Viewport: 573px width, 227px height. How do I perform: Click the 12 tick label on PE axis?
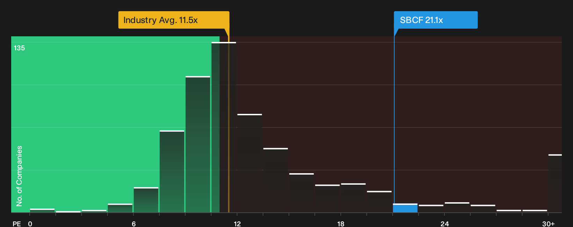(237, 224)
